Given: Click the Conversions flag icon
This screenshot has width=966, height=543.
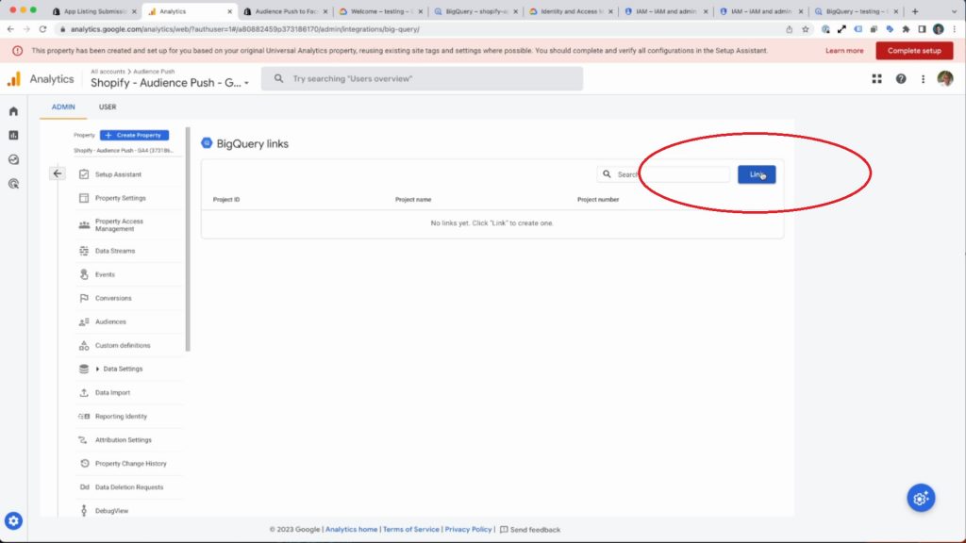Looking at the screenshot, I should [84, 298].
